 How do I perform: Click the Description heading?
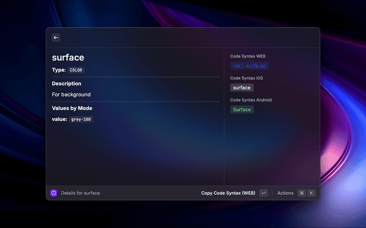tap(66, 84)
